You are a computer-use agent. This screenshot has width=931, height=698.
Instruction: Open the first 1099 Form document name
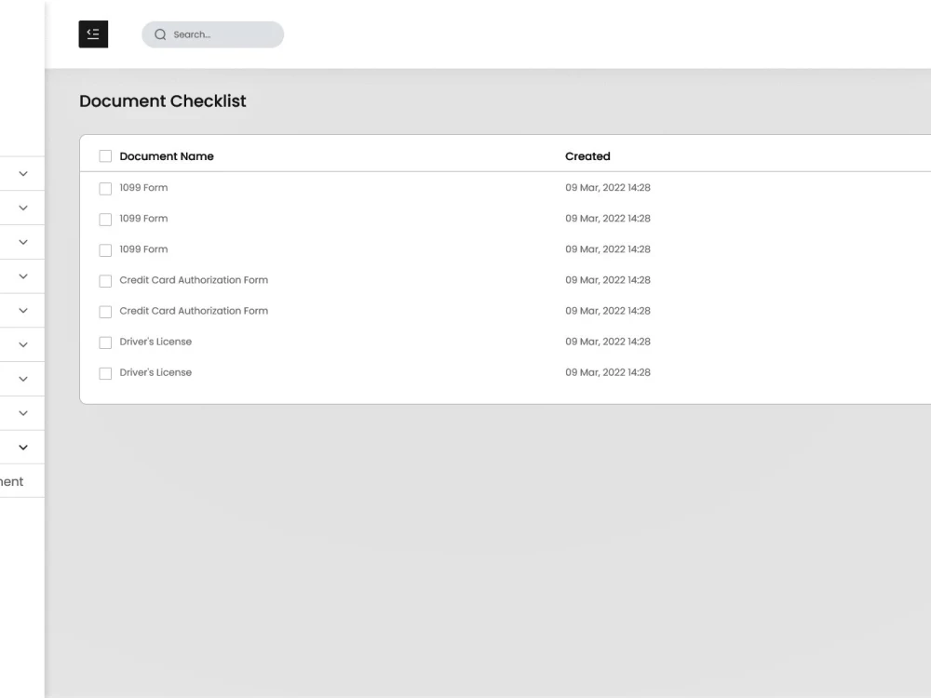(x=143, y=188)
